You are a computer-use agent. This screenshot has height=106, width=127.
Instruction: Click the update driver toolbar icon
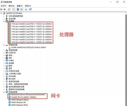26,9
